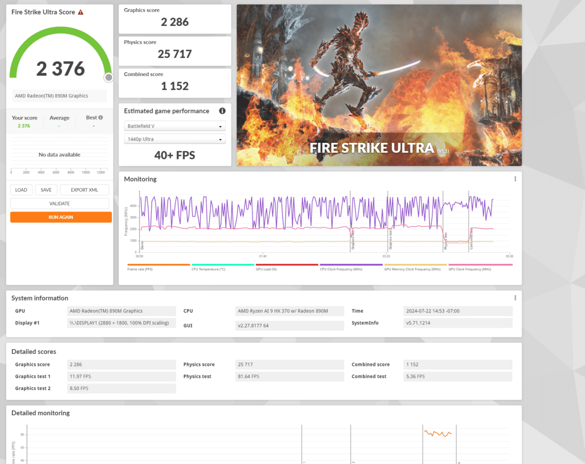
Task: Click the Graphics test 2 value 8.50 FPS
Action: [121, 388]
